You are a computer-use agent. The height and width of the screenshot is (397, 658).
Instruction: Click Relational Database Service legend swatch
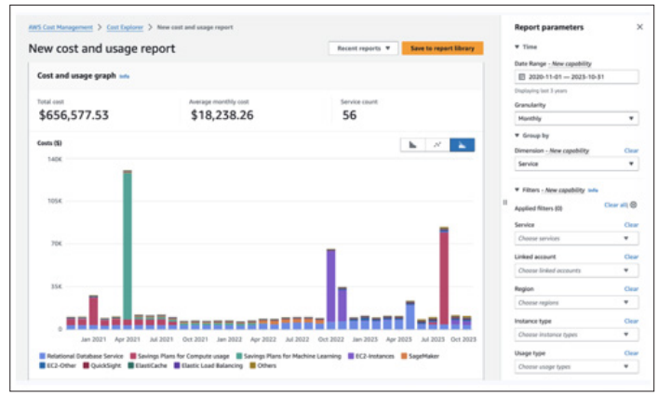click(42, 356)
